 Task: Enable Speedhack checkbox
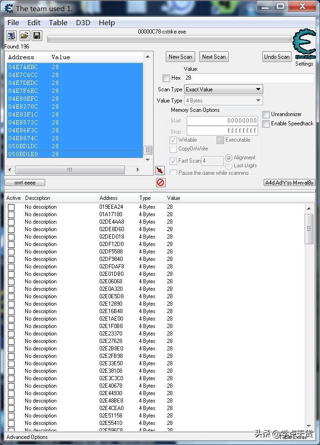coord(266,123)
